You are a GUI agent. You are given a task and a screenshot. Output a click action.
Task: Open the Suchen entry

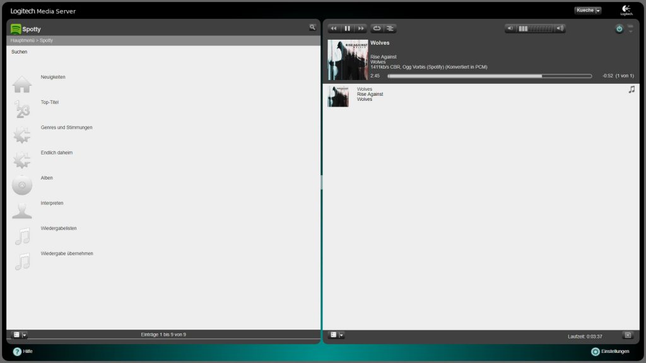point(20,52)
